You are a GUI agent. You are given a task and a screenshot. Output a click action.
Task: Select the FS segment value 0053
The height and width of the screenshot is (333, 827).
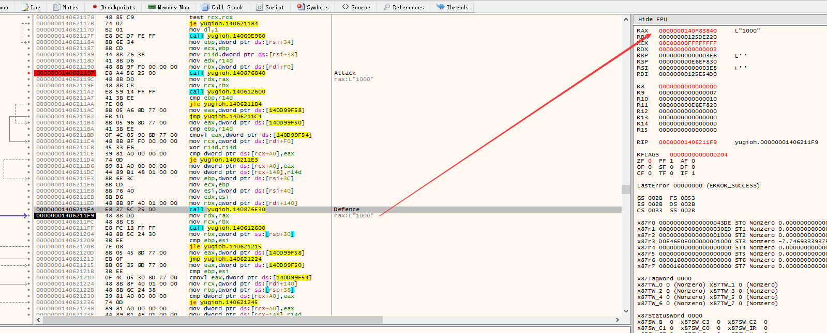688,198
